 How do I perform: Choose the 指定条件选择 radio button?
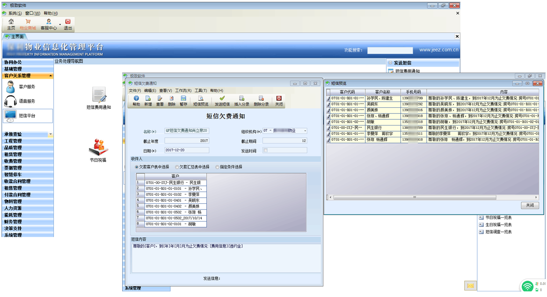[x=217, y=167]
